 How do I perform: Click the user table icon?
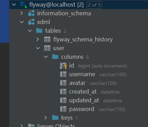[47, 48]
